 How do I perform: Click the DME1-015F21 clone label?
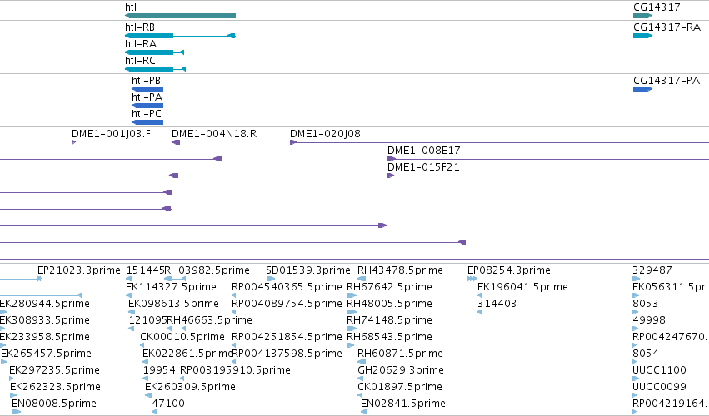[x=424, y=167]
